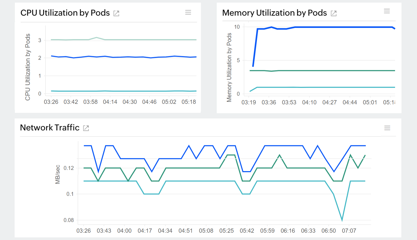Toggle the blue series in CPU Utilization chart
The width and height of the screenshot is (417, 240).
click(x=118, y=56)
